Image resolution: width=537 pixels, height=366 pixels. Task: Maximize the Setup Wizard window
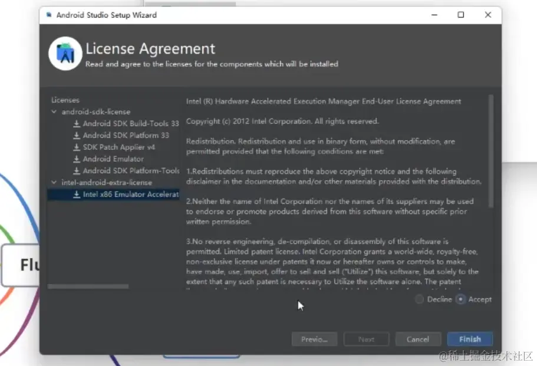461,15
